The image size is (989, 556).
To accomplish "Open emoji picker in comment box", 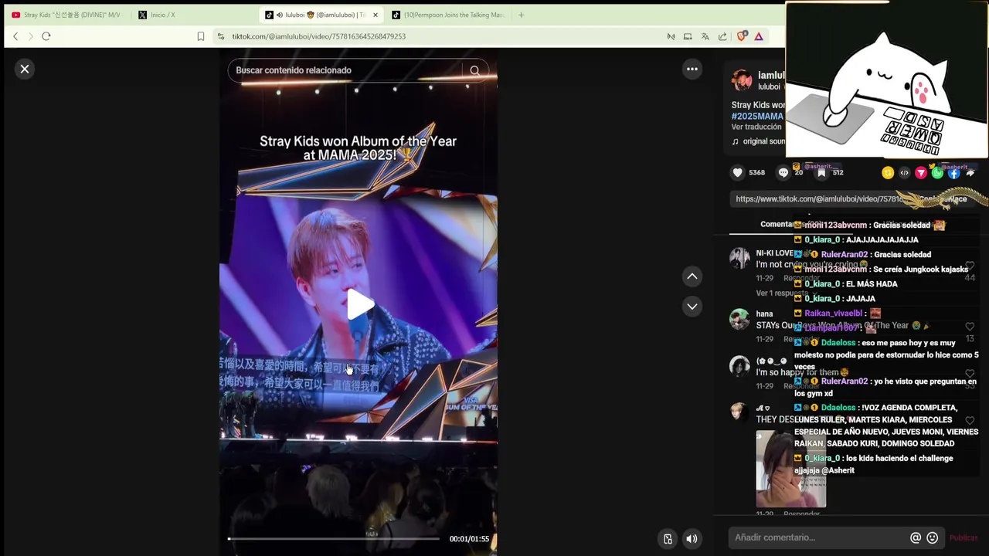I will tap(933, 537).
